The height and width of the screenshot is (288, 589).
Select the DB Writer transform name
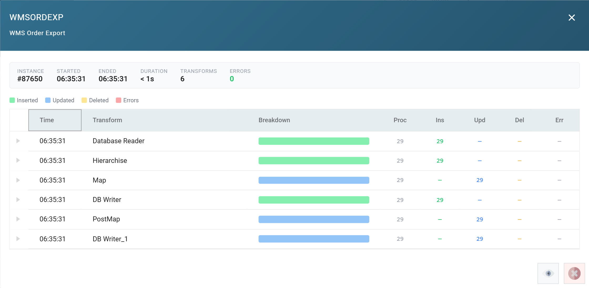(x=107, y=200)
